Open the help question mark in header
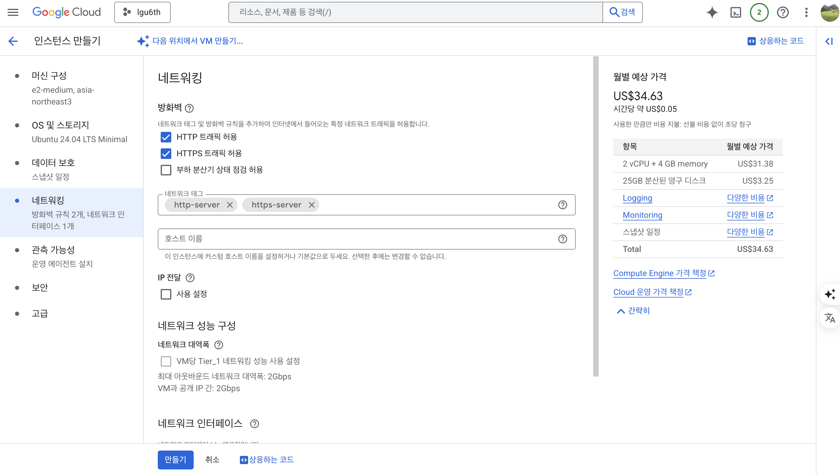 (783, 12)
